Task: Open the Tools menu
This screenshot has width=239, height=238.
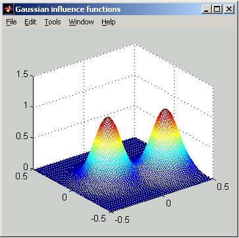Action: [53, 22]
